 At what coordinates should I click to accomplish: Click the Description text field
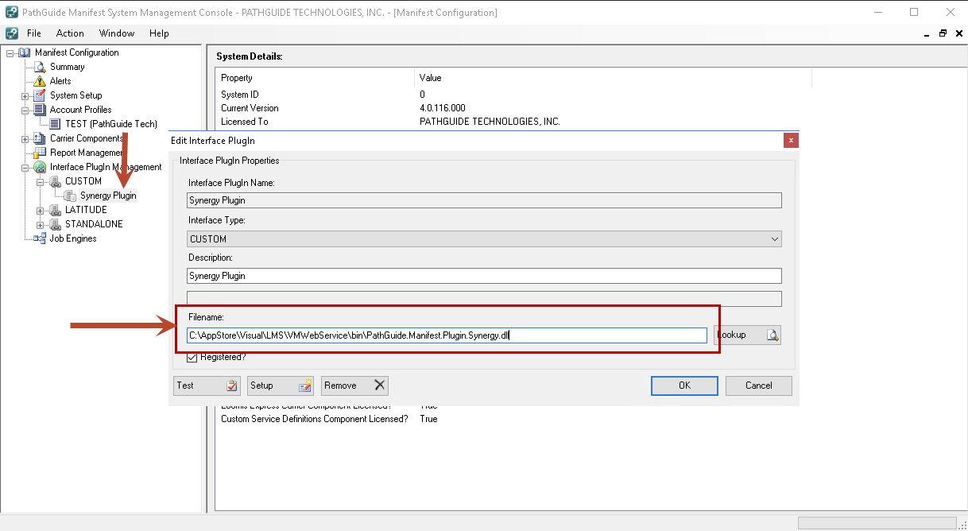(x=485, y=276)
